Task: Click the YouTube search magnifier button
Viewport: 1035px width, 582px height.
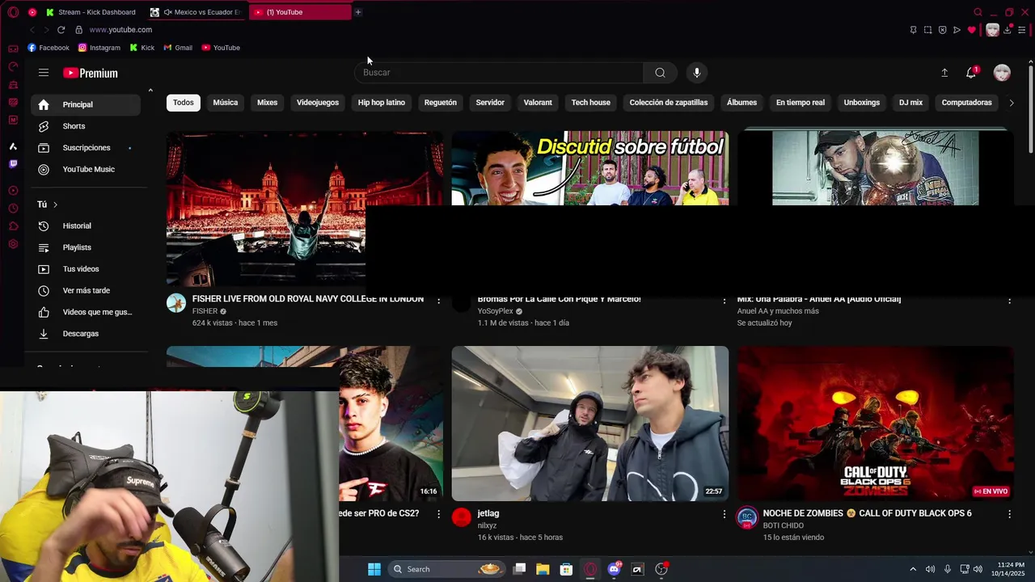Action: coord(660,73)
